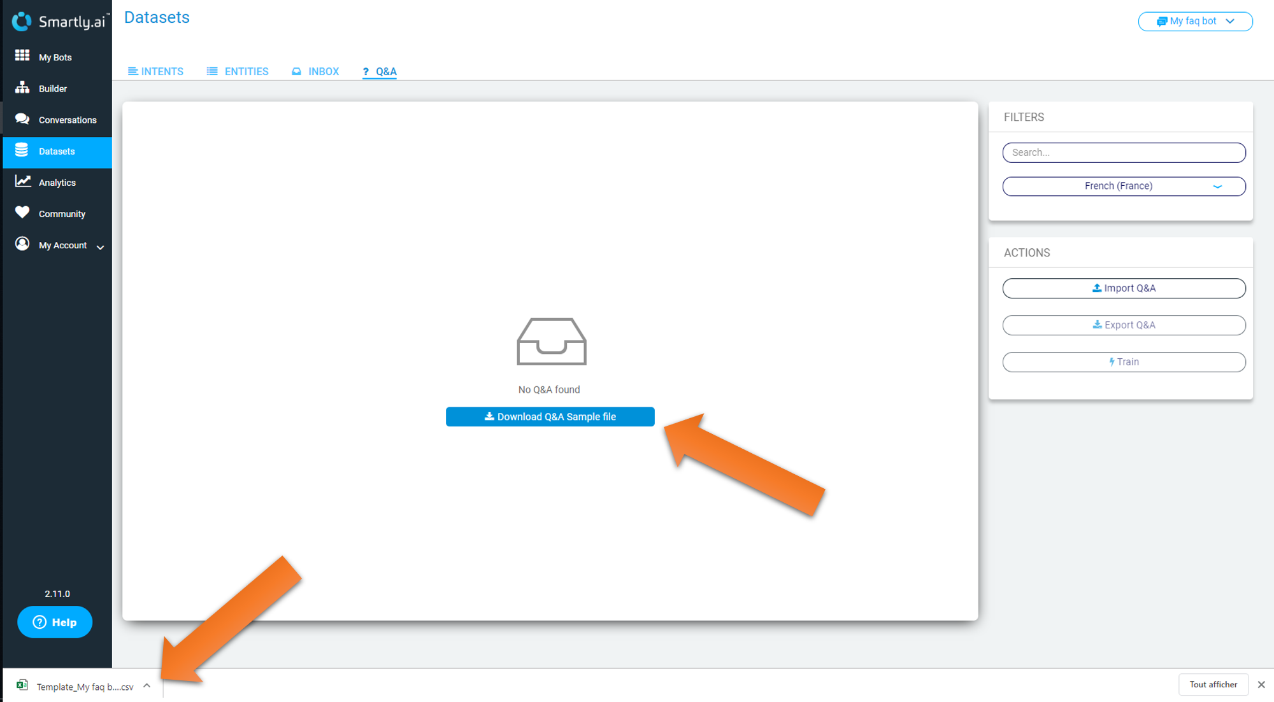1274x702 pixels.
Task: Expand the downloaded Template csv options chevron
Action: point(147,685)
